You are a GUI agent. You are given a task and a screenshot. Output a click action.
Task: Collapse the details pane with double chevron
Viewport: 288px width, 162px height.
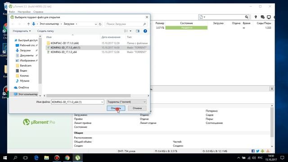[x=272, y=89]
